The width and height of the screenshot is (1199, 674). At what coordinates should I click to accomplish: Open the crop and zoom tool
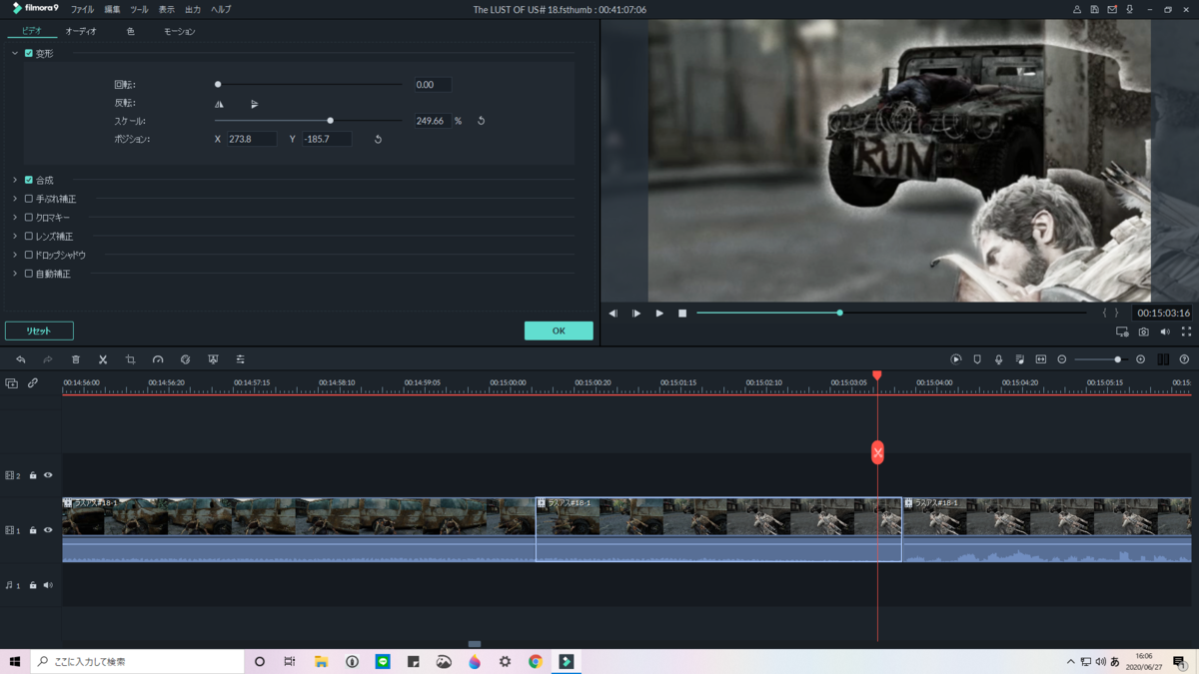(x=130, y=359)
